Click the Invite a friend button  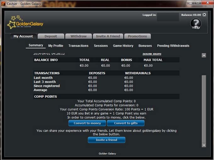pyautogui.click(x=106, y=140)
